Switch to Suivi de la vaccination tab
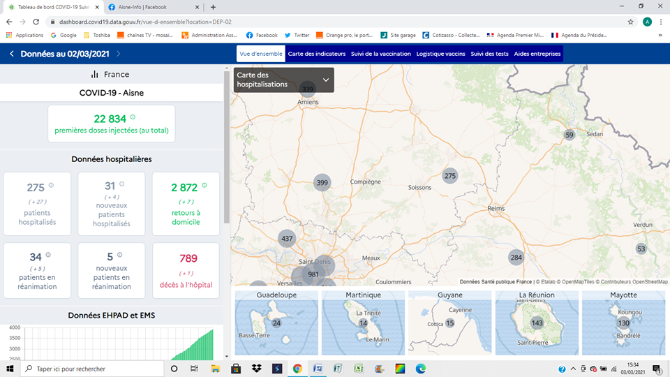The image size is (670, 377). pos(380,54)
